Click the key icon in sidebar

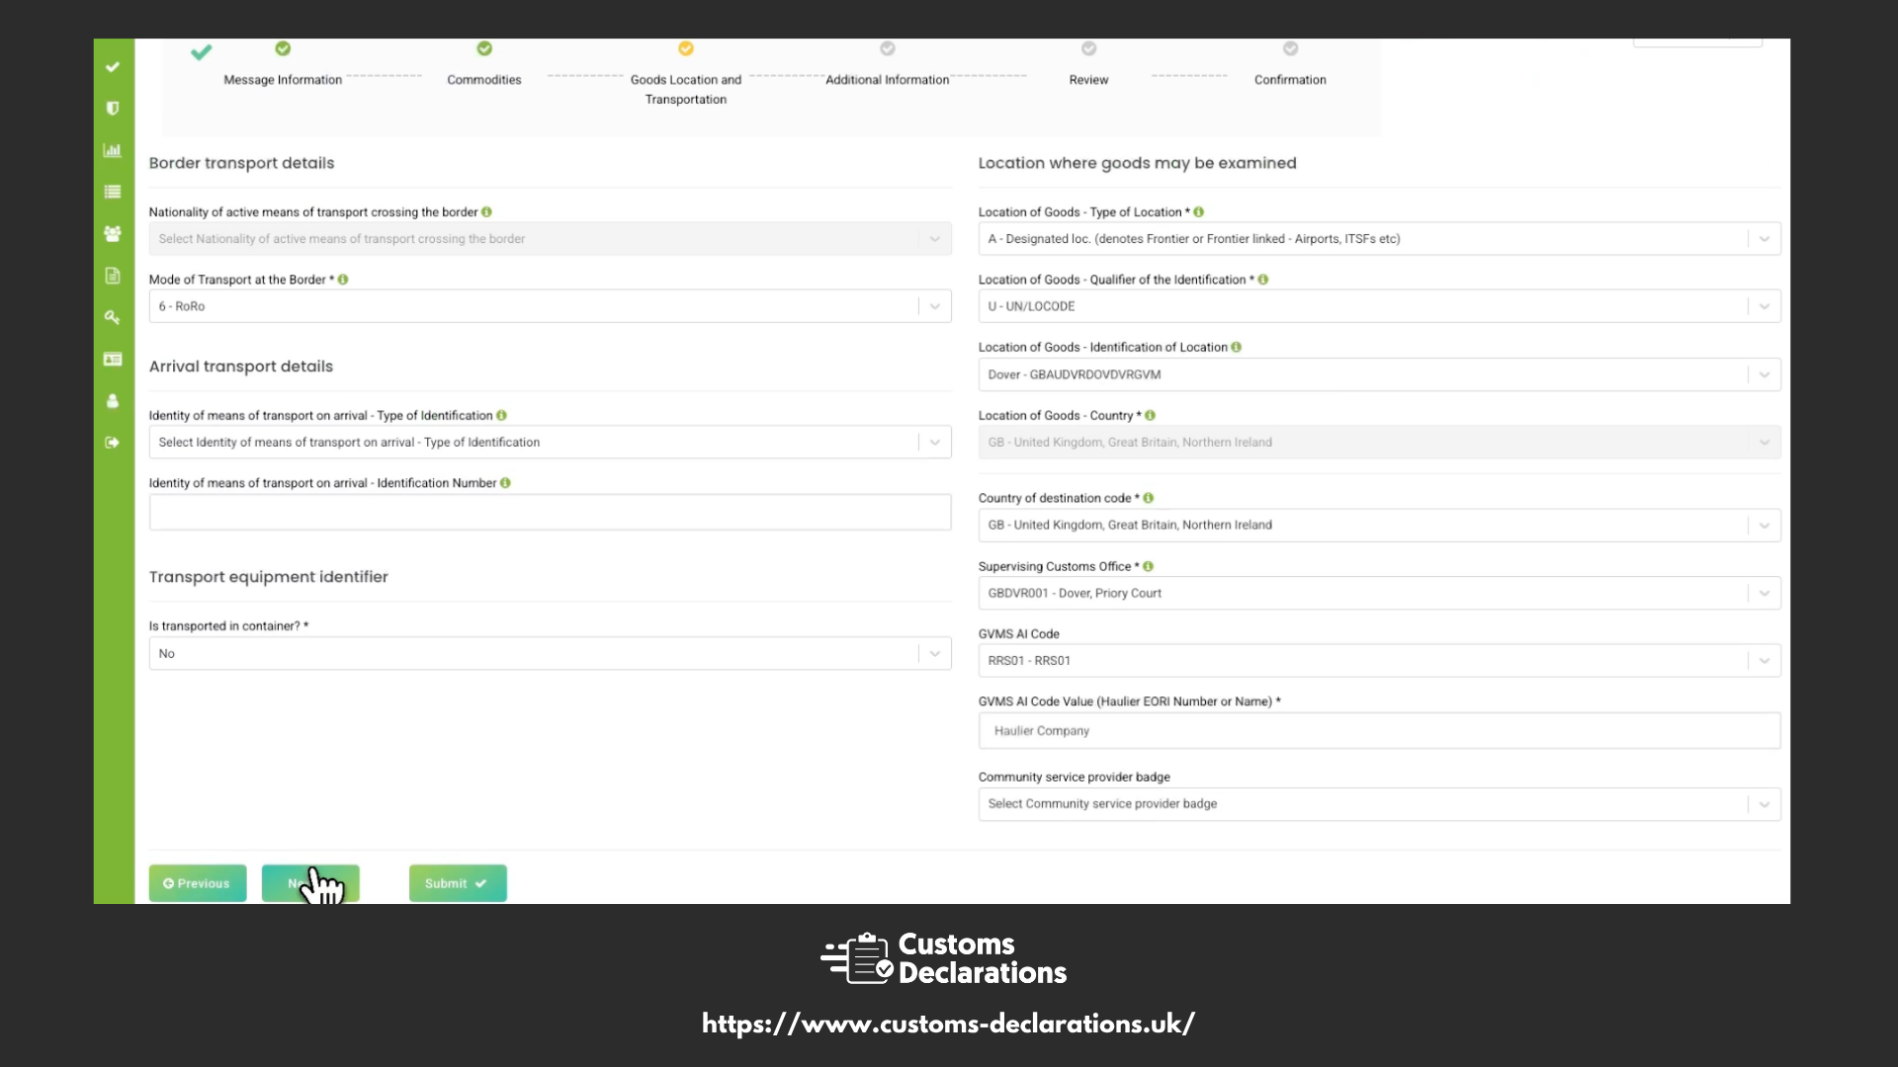click(x=113, y=317)
